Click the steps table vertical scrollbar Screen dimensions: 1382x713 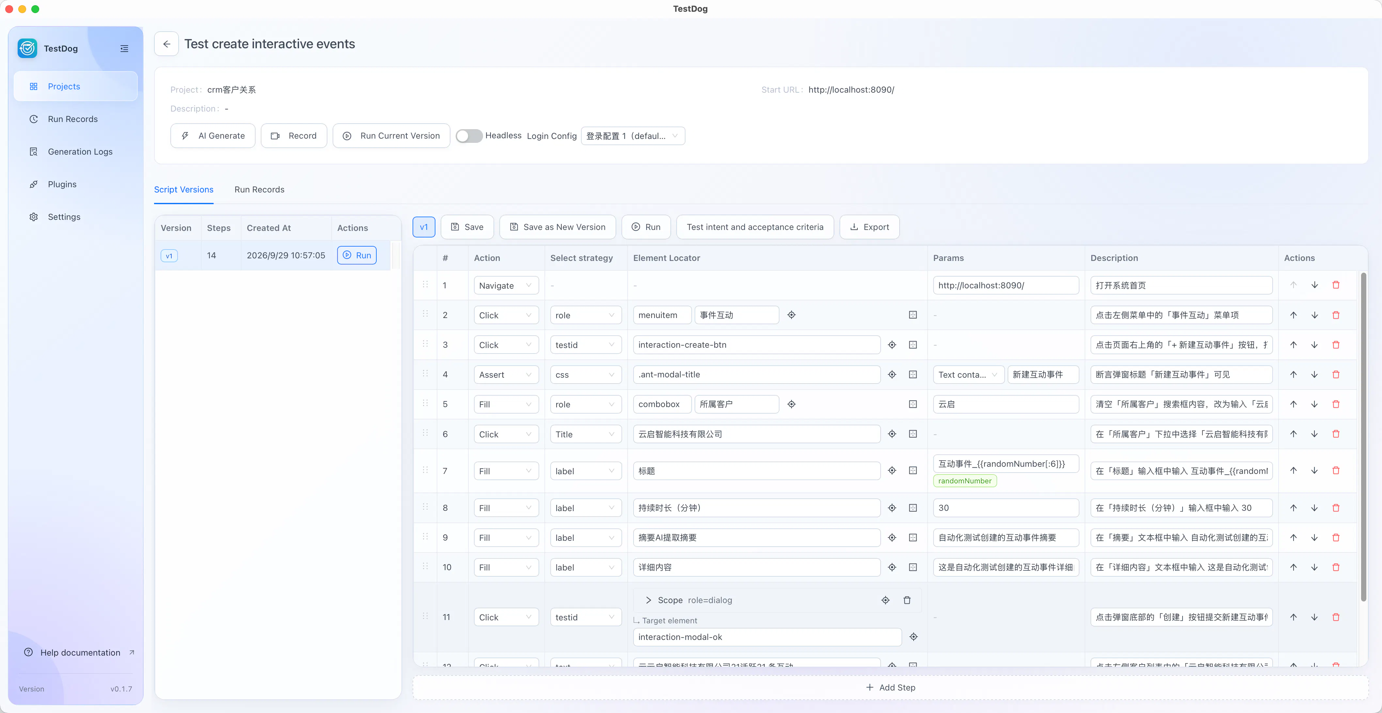[x=1363, y=437]
